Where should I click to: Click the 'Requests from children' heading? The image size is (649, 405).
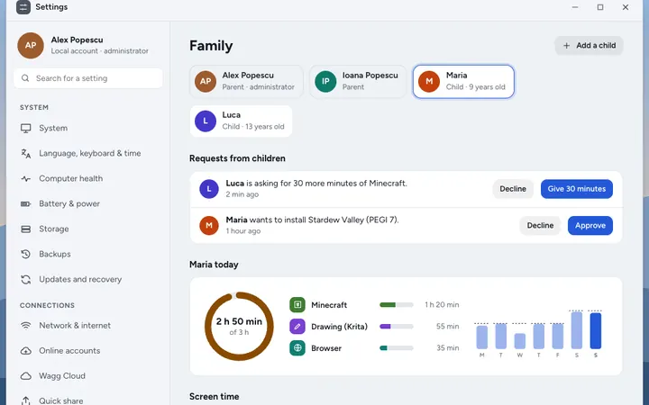(x=237, y=158)
